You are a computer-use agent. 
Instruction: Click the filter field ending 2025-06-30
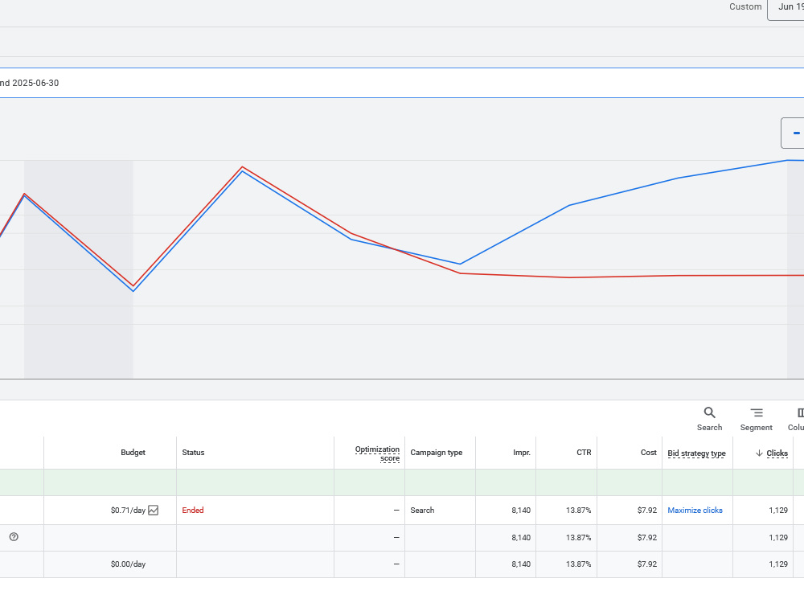pos(402,83)
